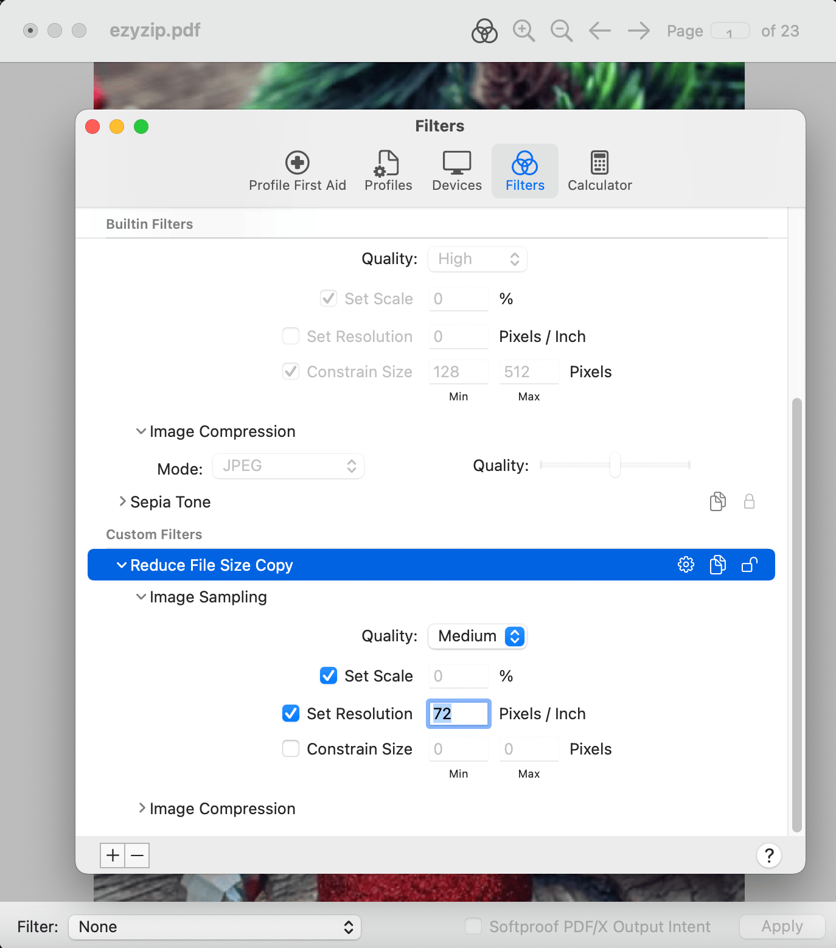
Task: Add a new filter with the plus button
Action: tap(113, 855)
